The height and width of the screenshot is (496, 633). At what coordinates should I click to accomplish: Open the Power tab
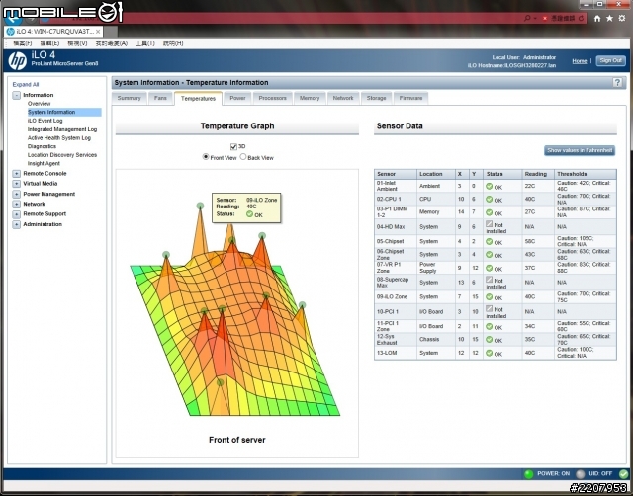tap(237, 98)
